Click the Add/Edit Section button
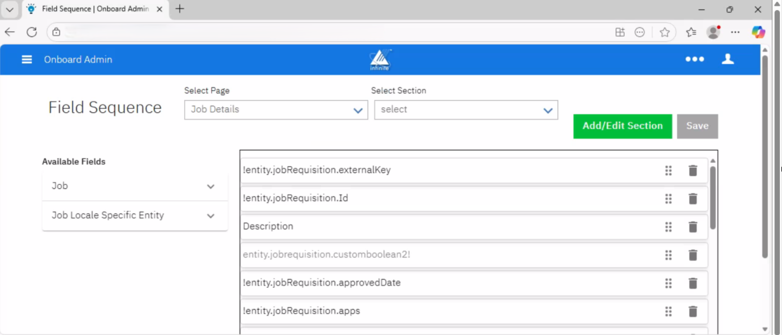This screenshot has height=335, width=782. 622,126
